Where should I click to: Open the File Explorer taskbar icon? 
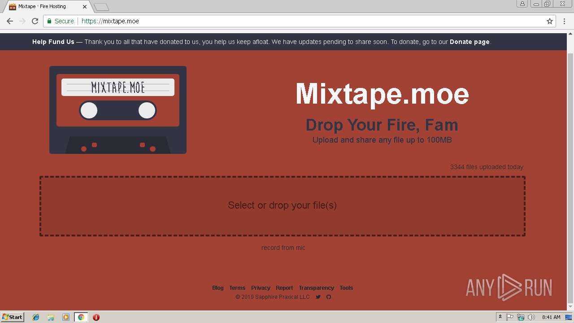pos(51,317)
